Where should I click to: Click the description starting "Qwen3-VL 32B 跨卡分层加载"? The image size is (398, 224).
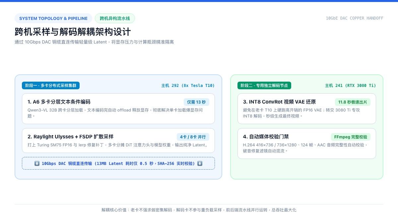click(x=115, y=113)
